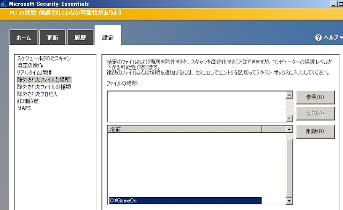
Task: Select 除外されたプロセス entry
Action: (37, 94)
